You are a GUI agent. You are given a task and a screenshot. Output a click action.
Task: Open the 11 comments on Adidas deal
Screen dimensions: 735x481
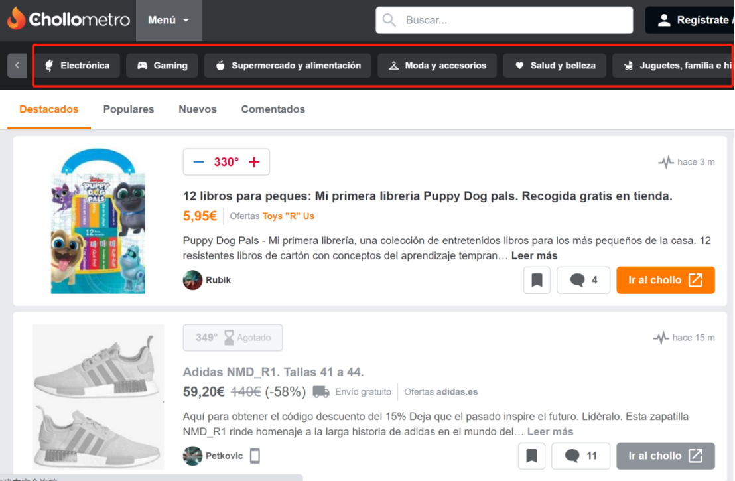[581, 456]
